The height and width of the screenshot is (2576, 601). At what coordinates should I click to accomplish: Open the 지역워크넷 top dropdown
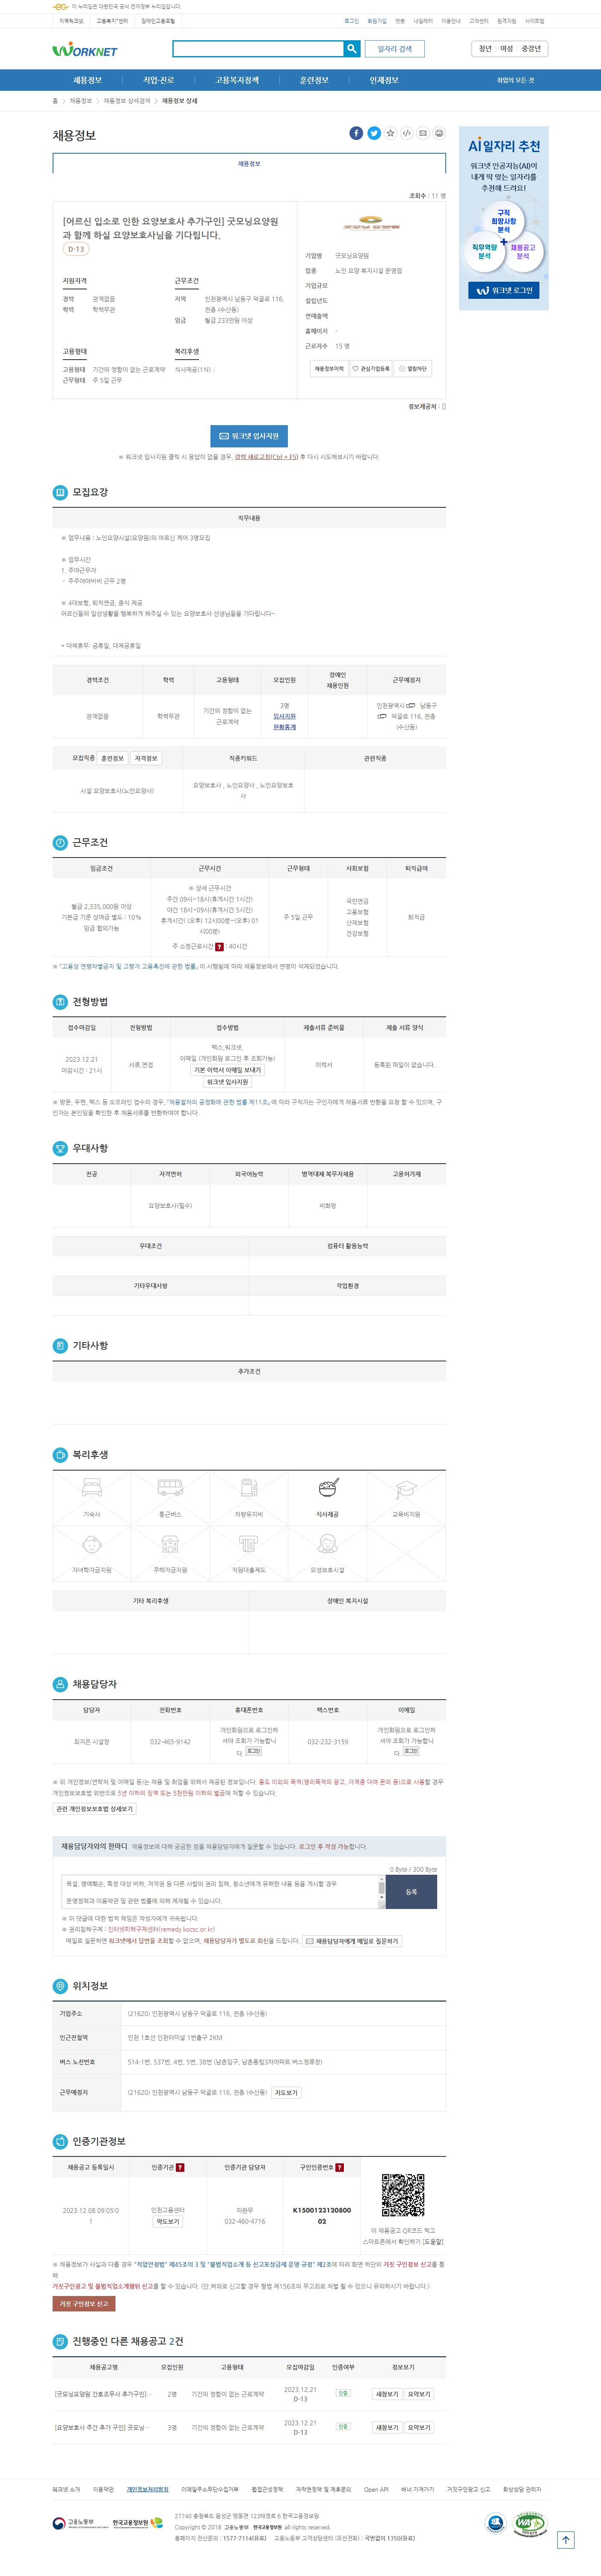(72, 21)
